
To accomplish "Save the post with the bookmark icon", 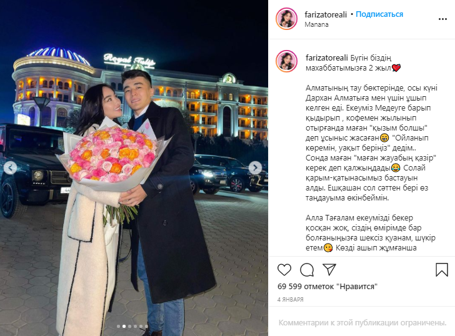I will point(442,270).
